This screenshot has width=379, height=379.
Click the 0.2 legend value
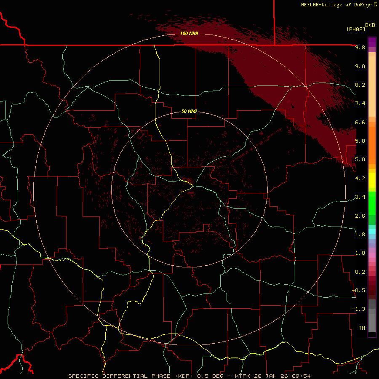tap(360, 272)
